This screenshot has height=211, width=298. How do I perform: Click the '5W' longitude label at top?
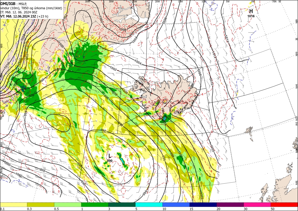tap(228, 1)
